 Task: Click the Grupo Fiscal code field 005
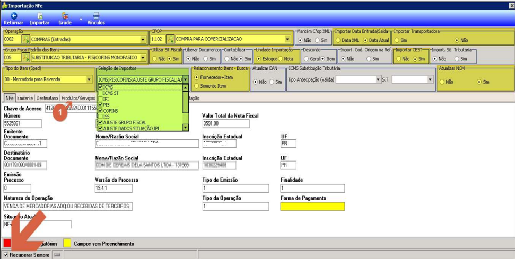[x=12, y=58]
